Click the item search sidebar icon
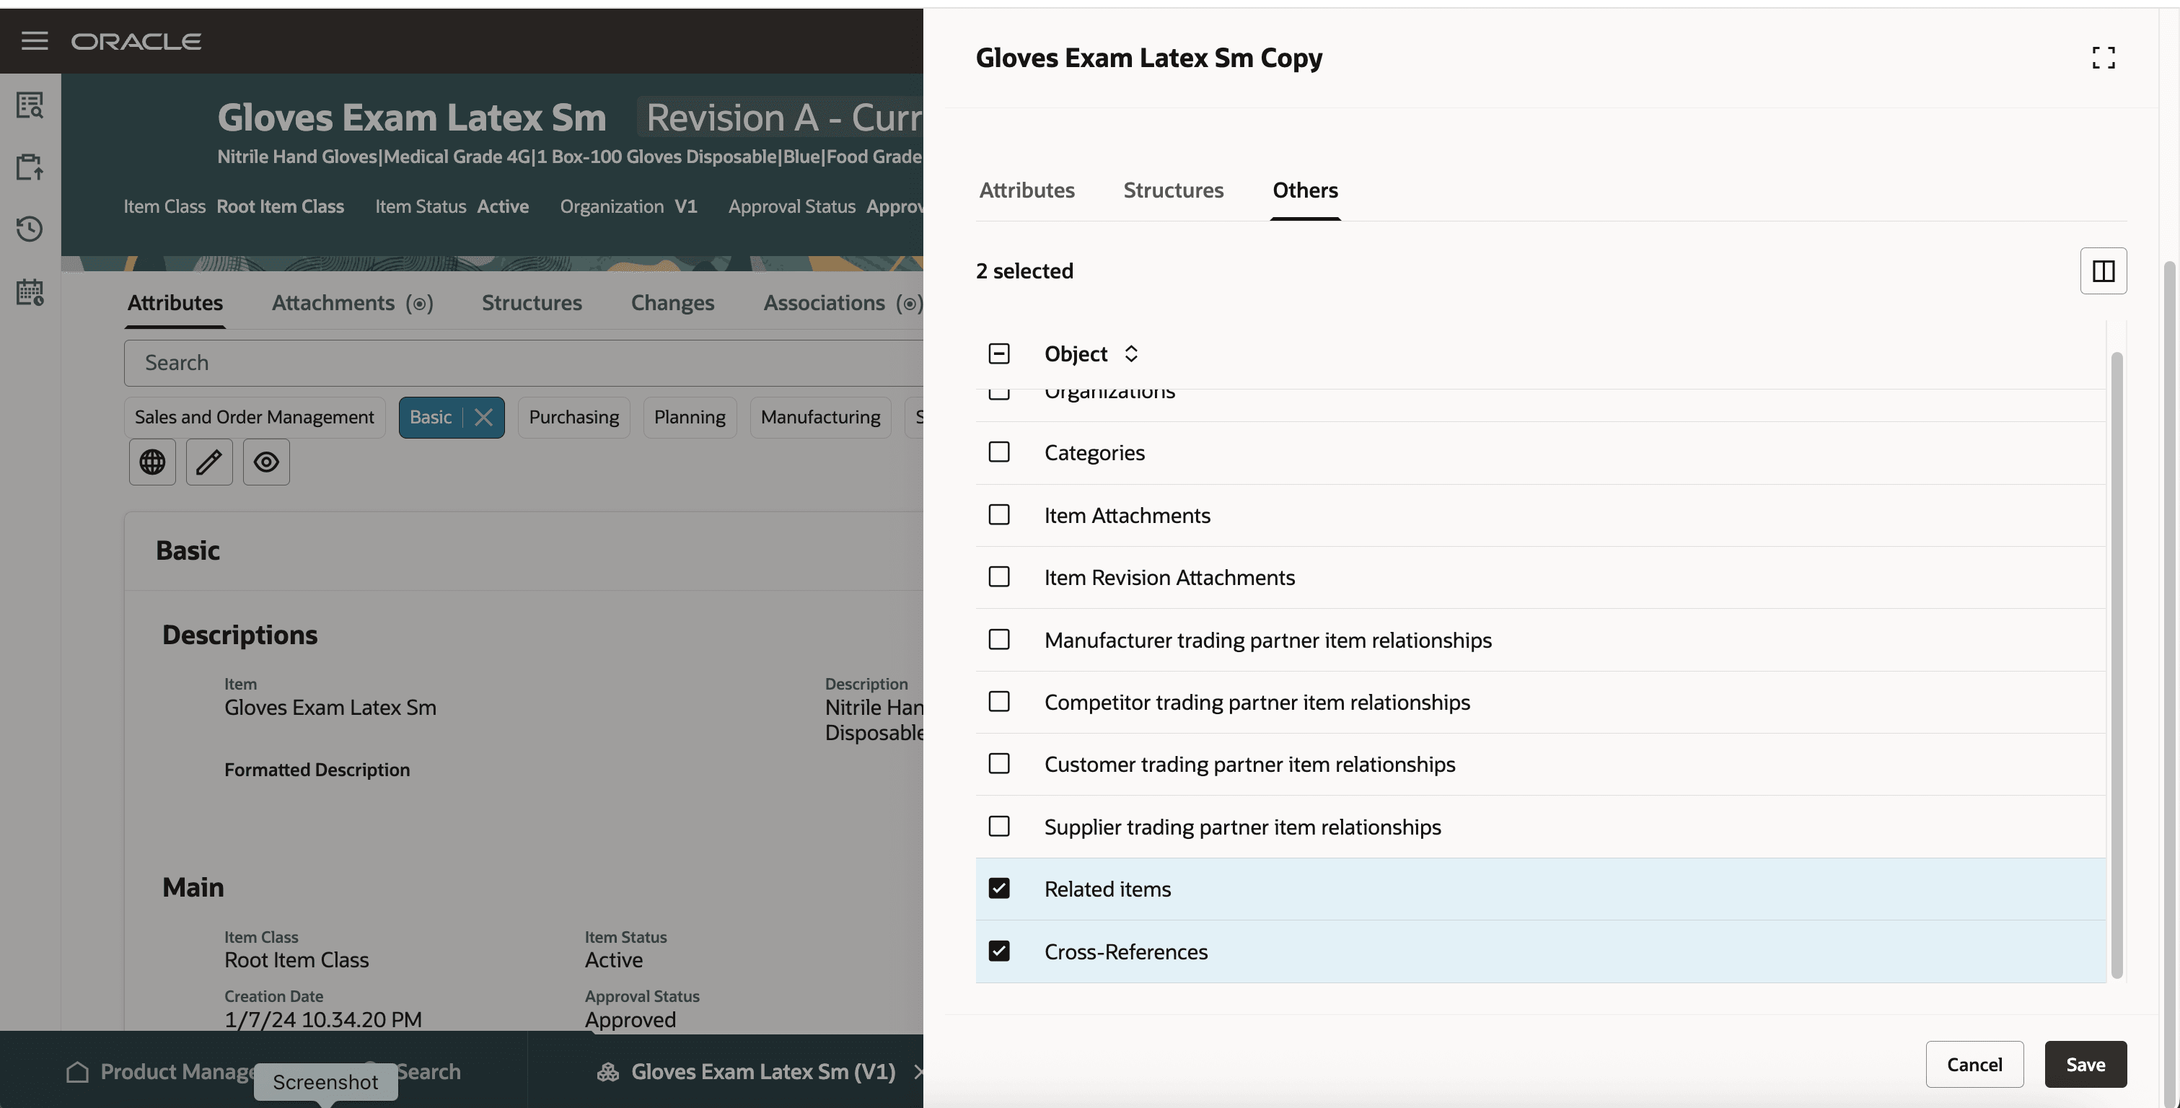This screenshot has width=2180, height=1108. 30,105
